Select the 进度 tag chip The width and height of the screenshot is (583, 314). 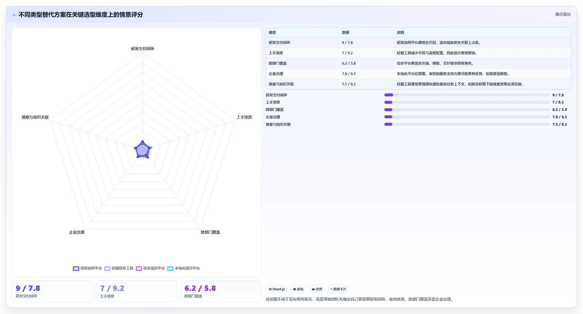317,289
